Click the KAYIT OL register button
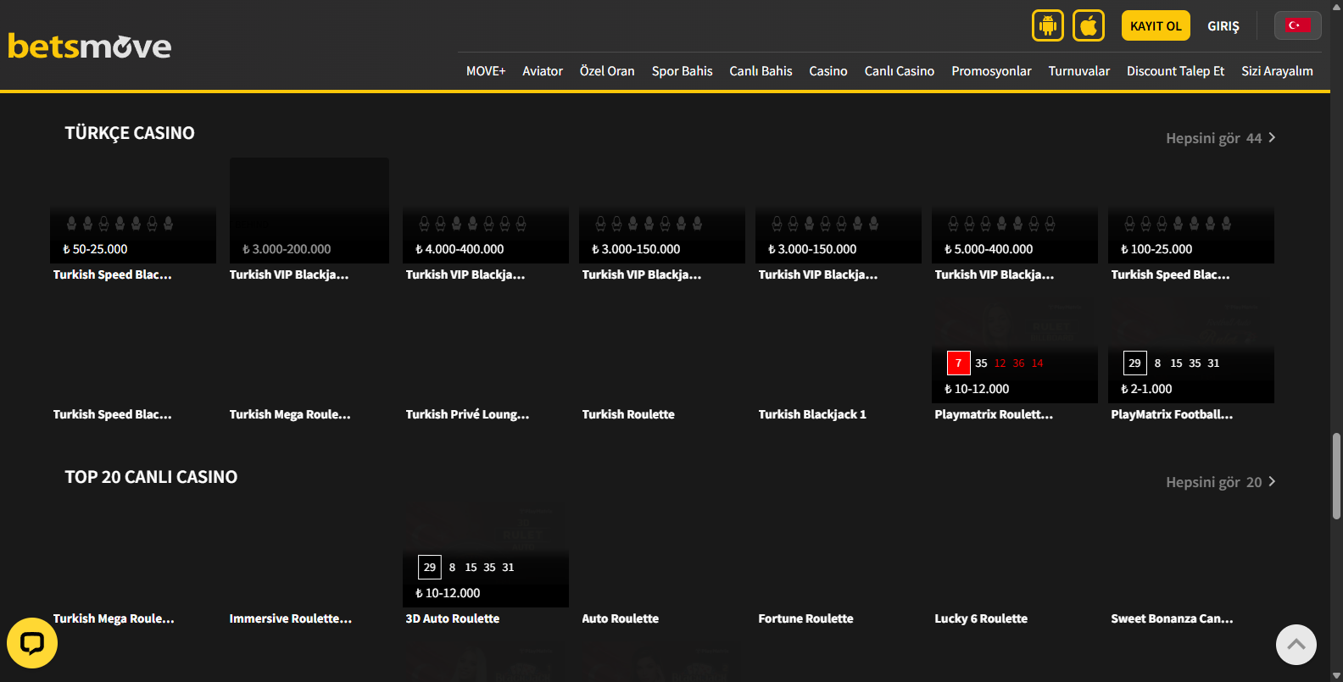 [x=1156, y=25]
